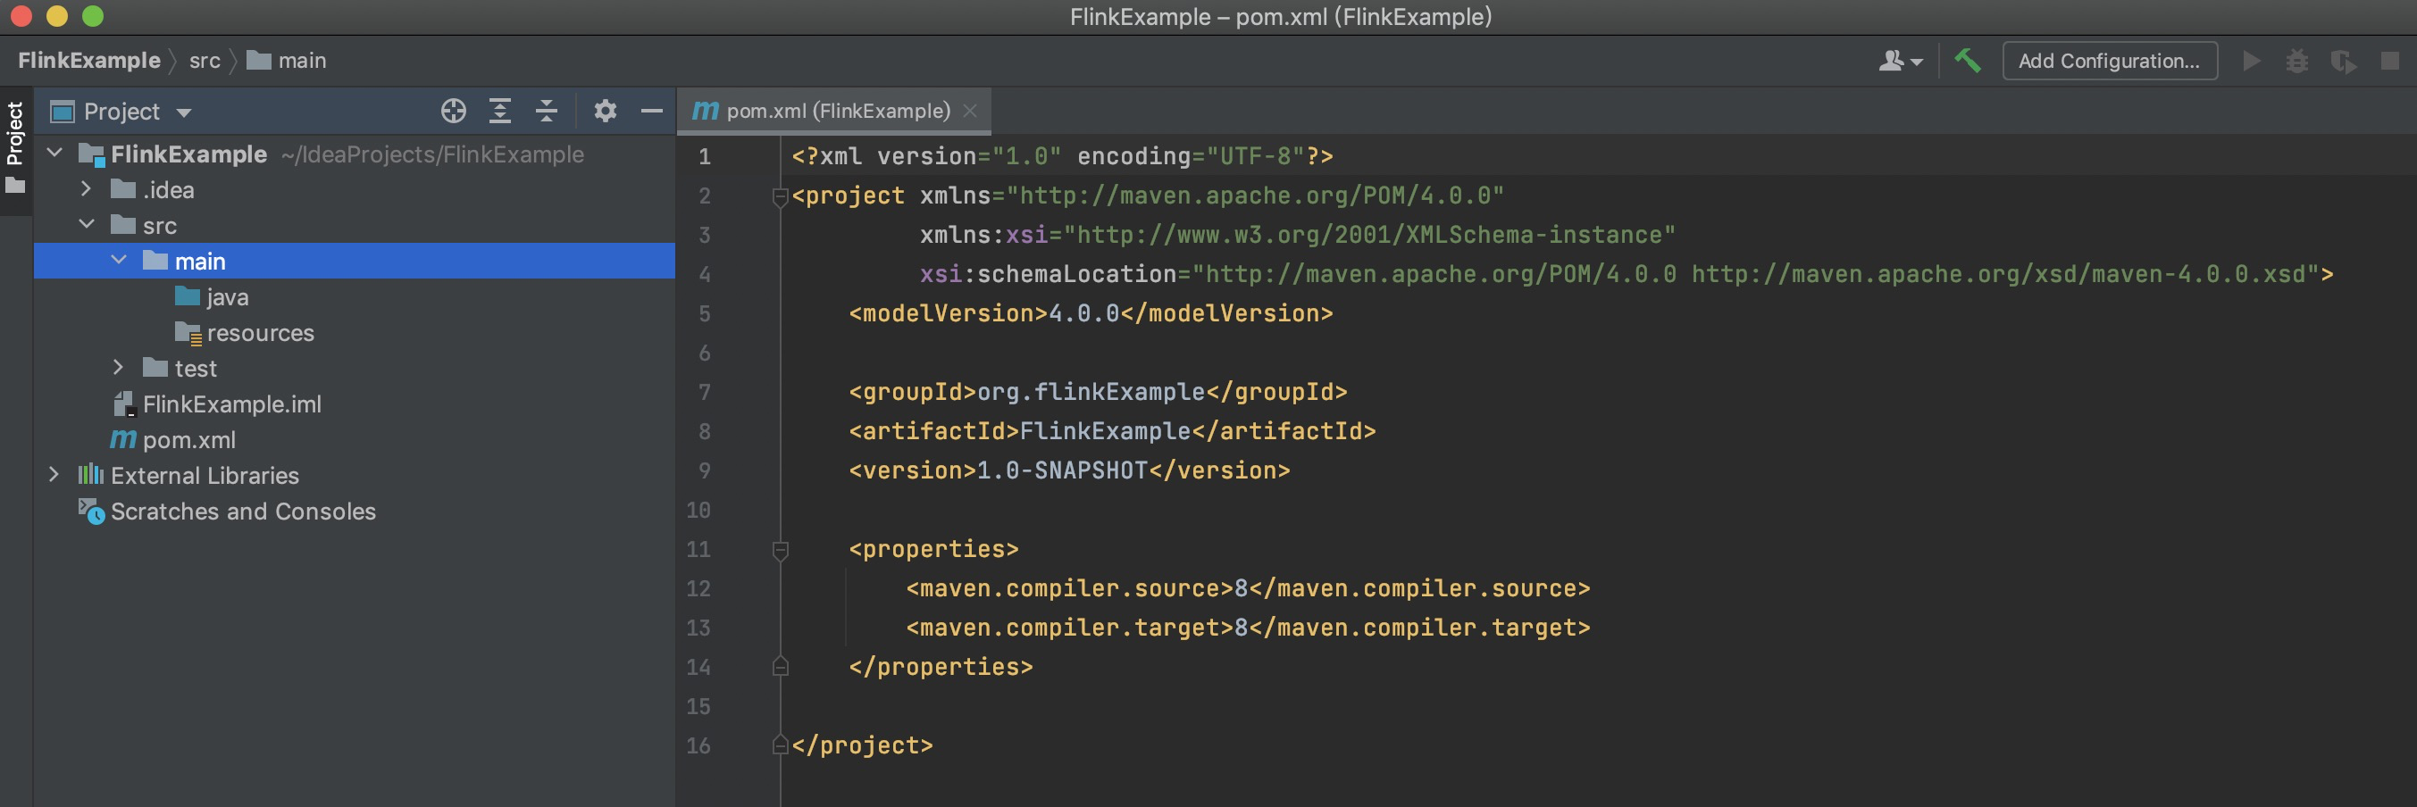Click the fold end marker on line 16
The width and height of the screenshot is (2417, 807).
780,745
